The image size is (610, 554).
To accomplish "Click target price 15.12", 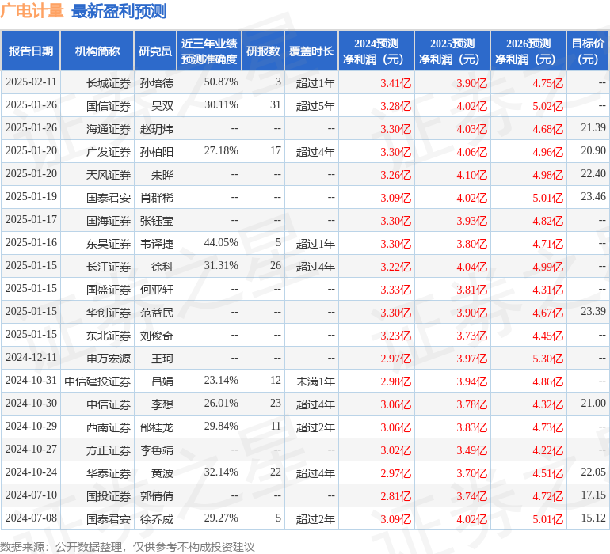I will point(593,518).
